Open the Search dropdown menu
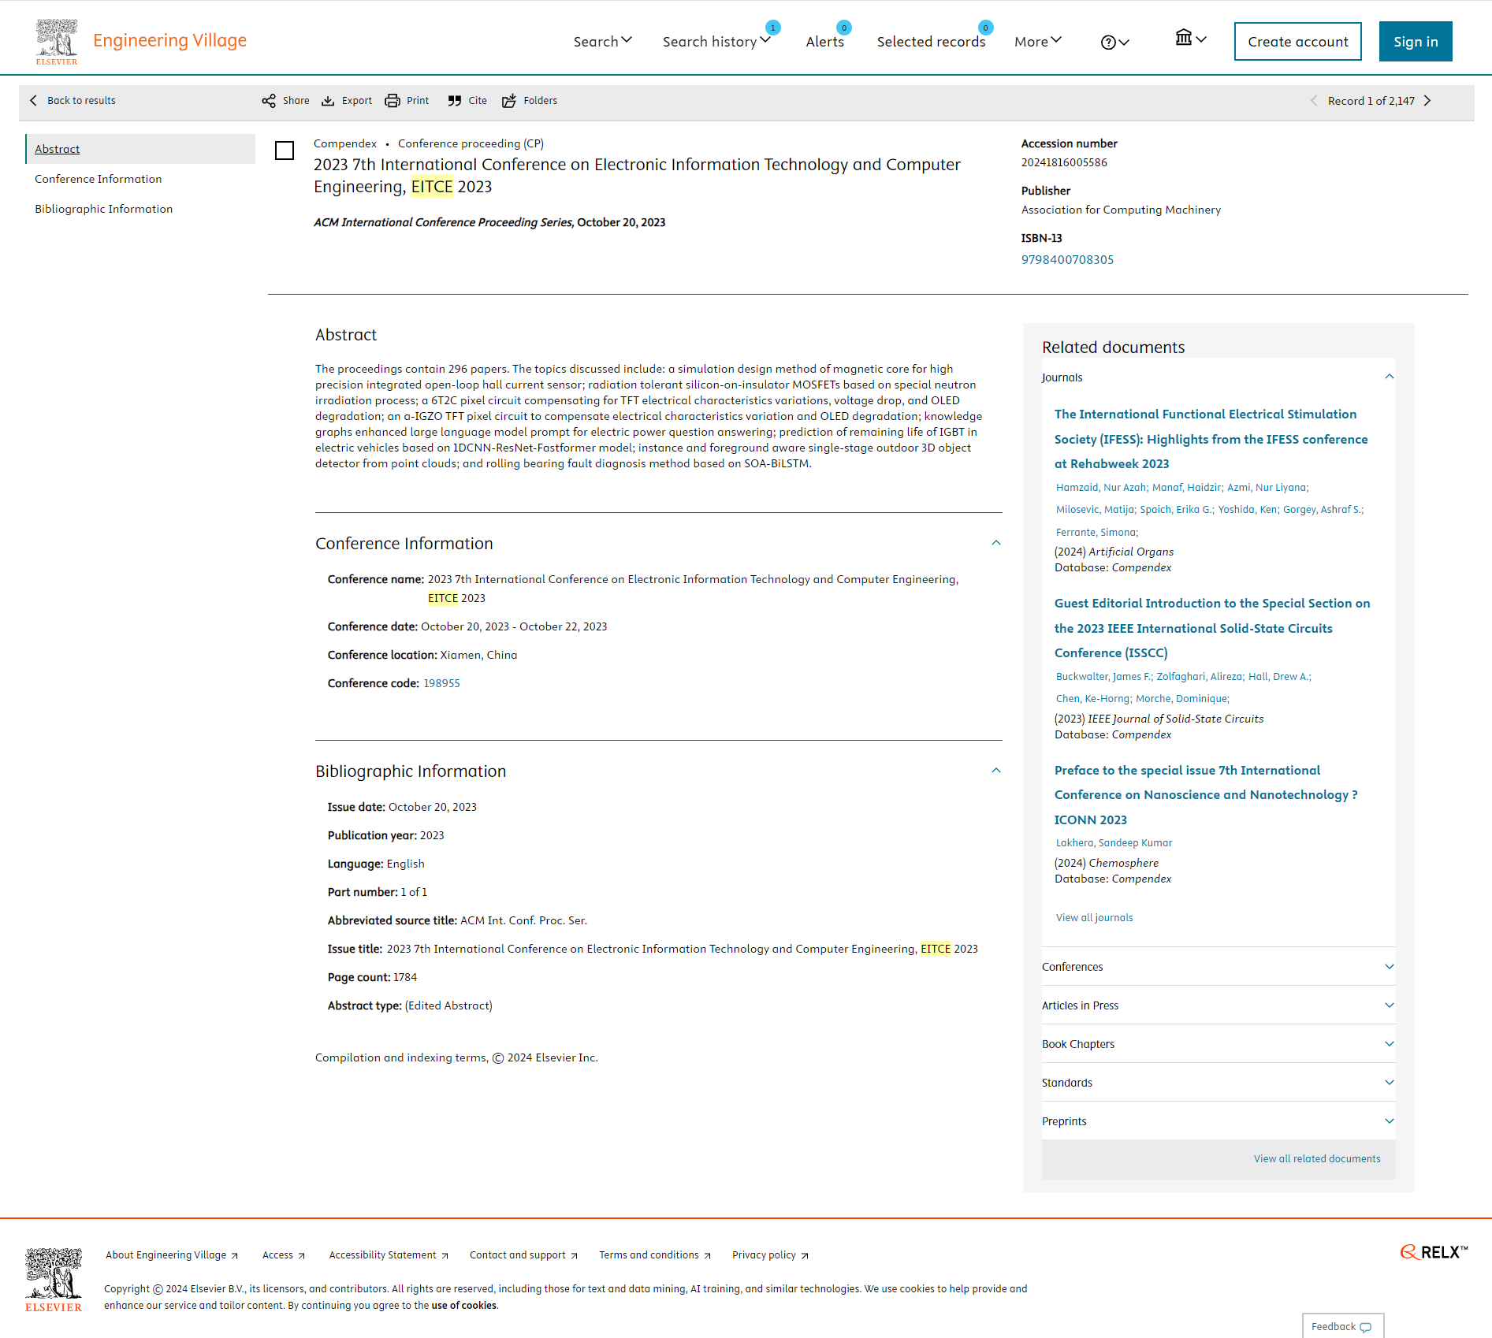This screenshot has height=1338, width=1492. coord(603,42)
